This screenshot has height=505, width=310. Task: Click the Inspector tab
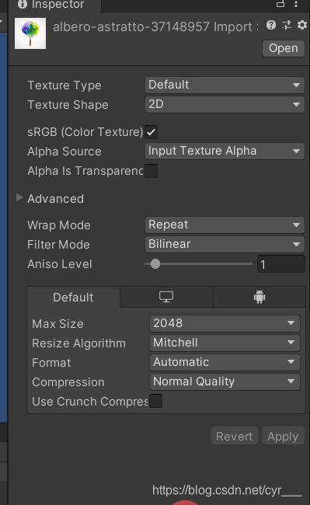coord(54,5)
